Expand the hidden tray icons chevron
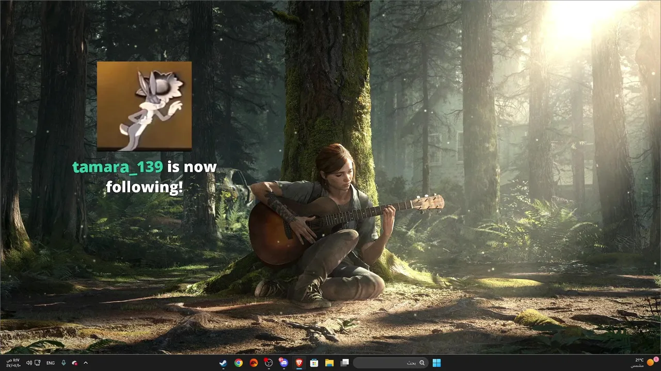 click(86, 363)
